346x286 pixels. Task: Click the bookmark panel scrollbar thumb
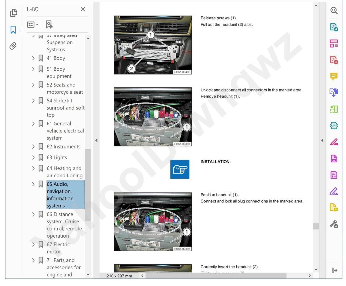coord(88,185)
